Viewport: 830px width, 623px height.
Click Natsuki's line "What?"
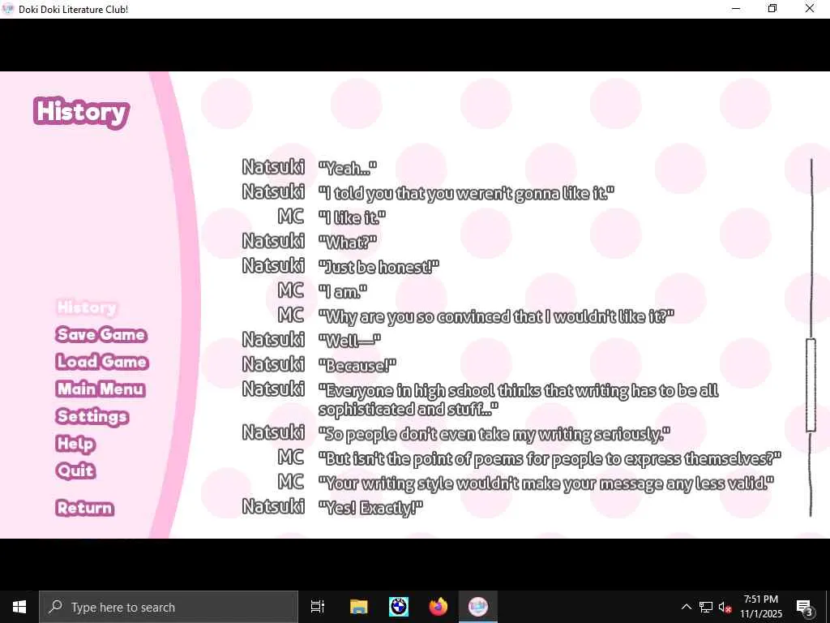pyautogui.click(x=348, y=242)
